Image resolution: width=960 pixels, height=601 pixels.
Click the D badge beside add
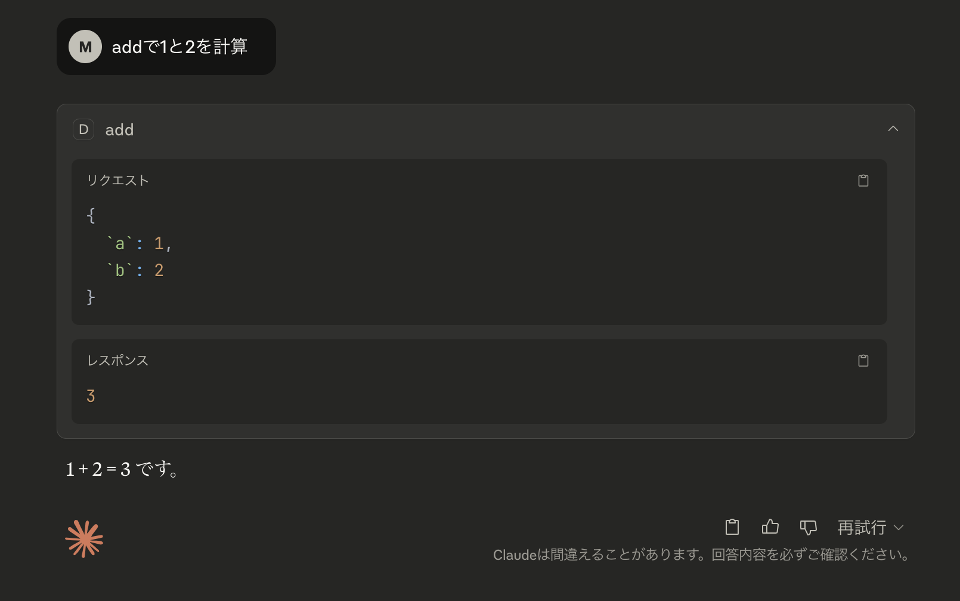click(83, 129)
